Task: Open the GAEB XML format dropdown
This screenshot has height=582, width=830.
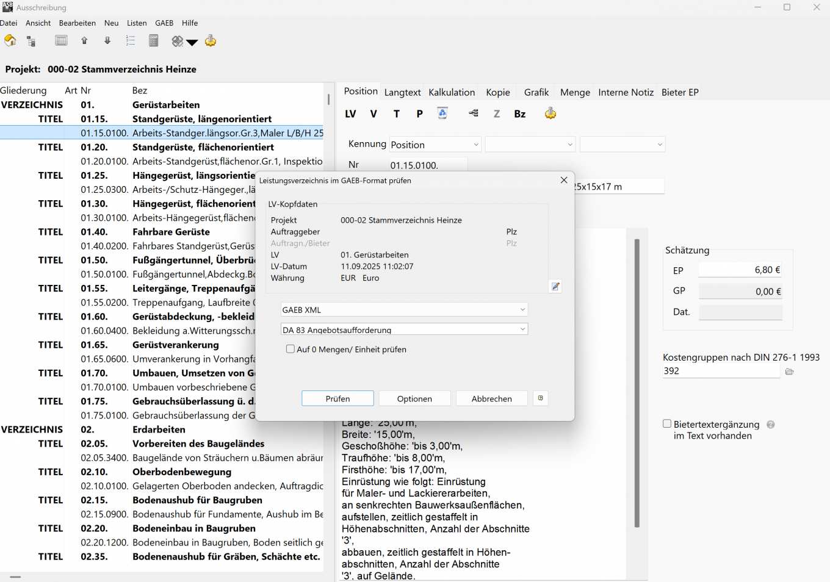Action: coord(403,310)
